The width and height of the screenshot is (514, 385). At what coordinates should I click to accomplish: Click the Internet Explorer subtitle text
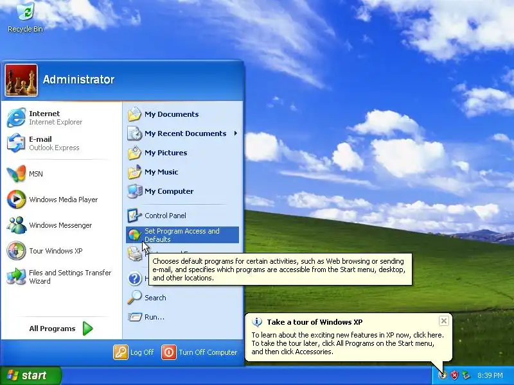(x=55, y=122)
